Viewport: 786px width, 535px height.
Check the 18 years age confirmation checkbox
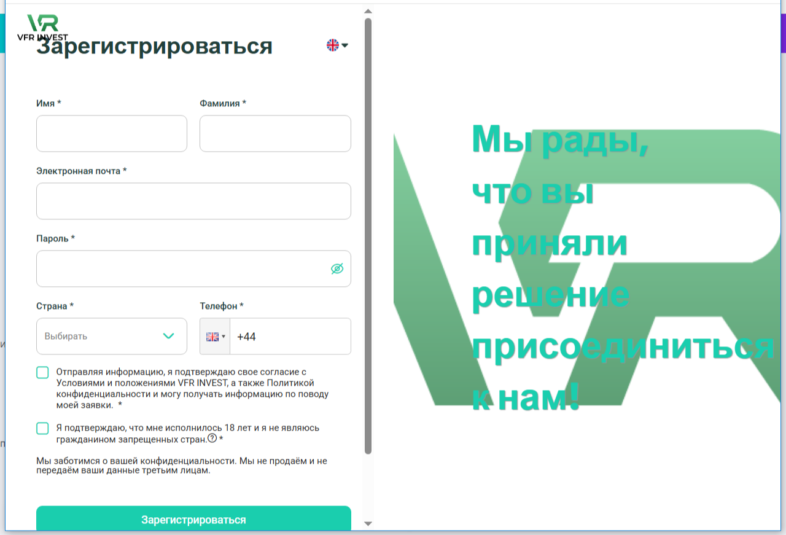(42, 428)
